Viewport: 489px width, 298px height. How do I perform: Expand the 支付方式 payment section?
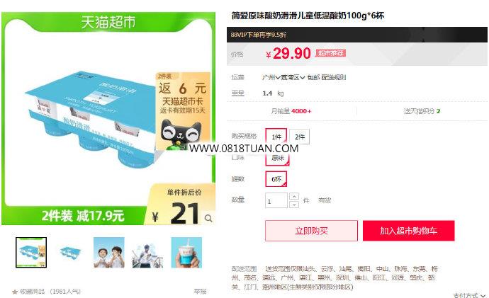click(x=469, y=295)
